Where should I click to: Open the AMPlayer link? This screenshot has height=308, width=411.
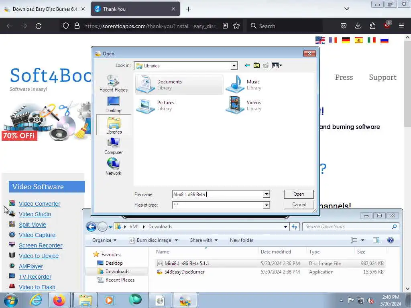click(31, 266)
